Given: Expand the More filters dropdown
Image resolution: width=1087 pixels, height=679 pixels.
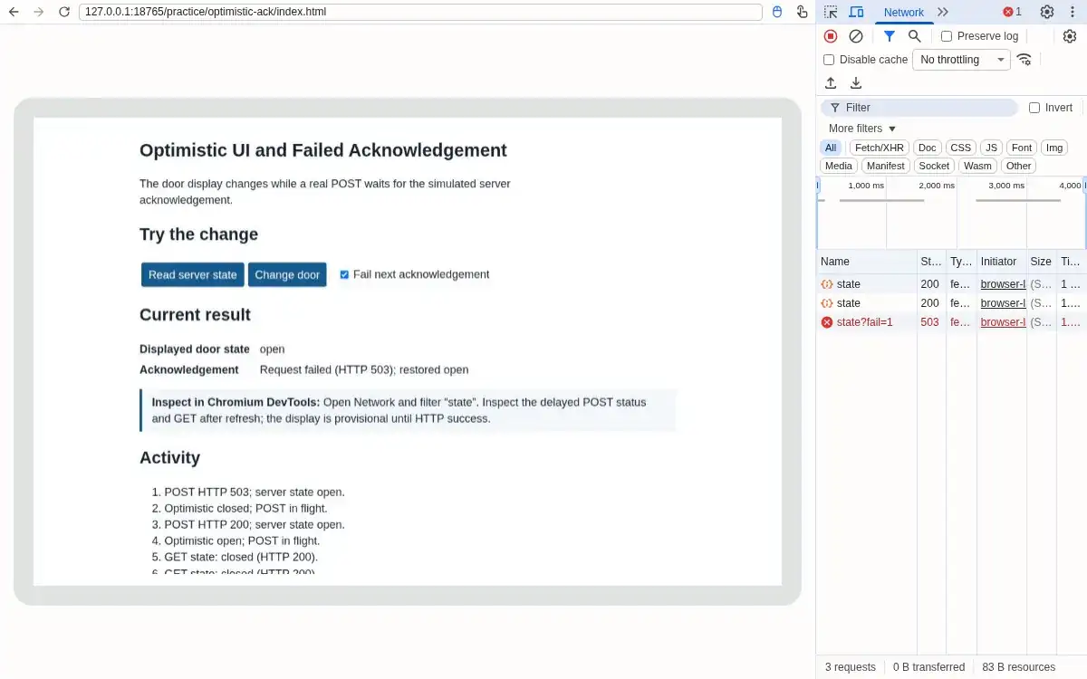Looking at the screenshot, I should 861,129.
